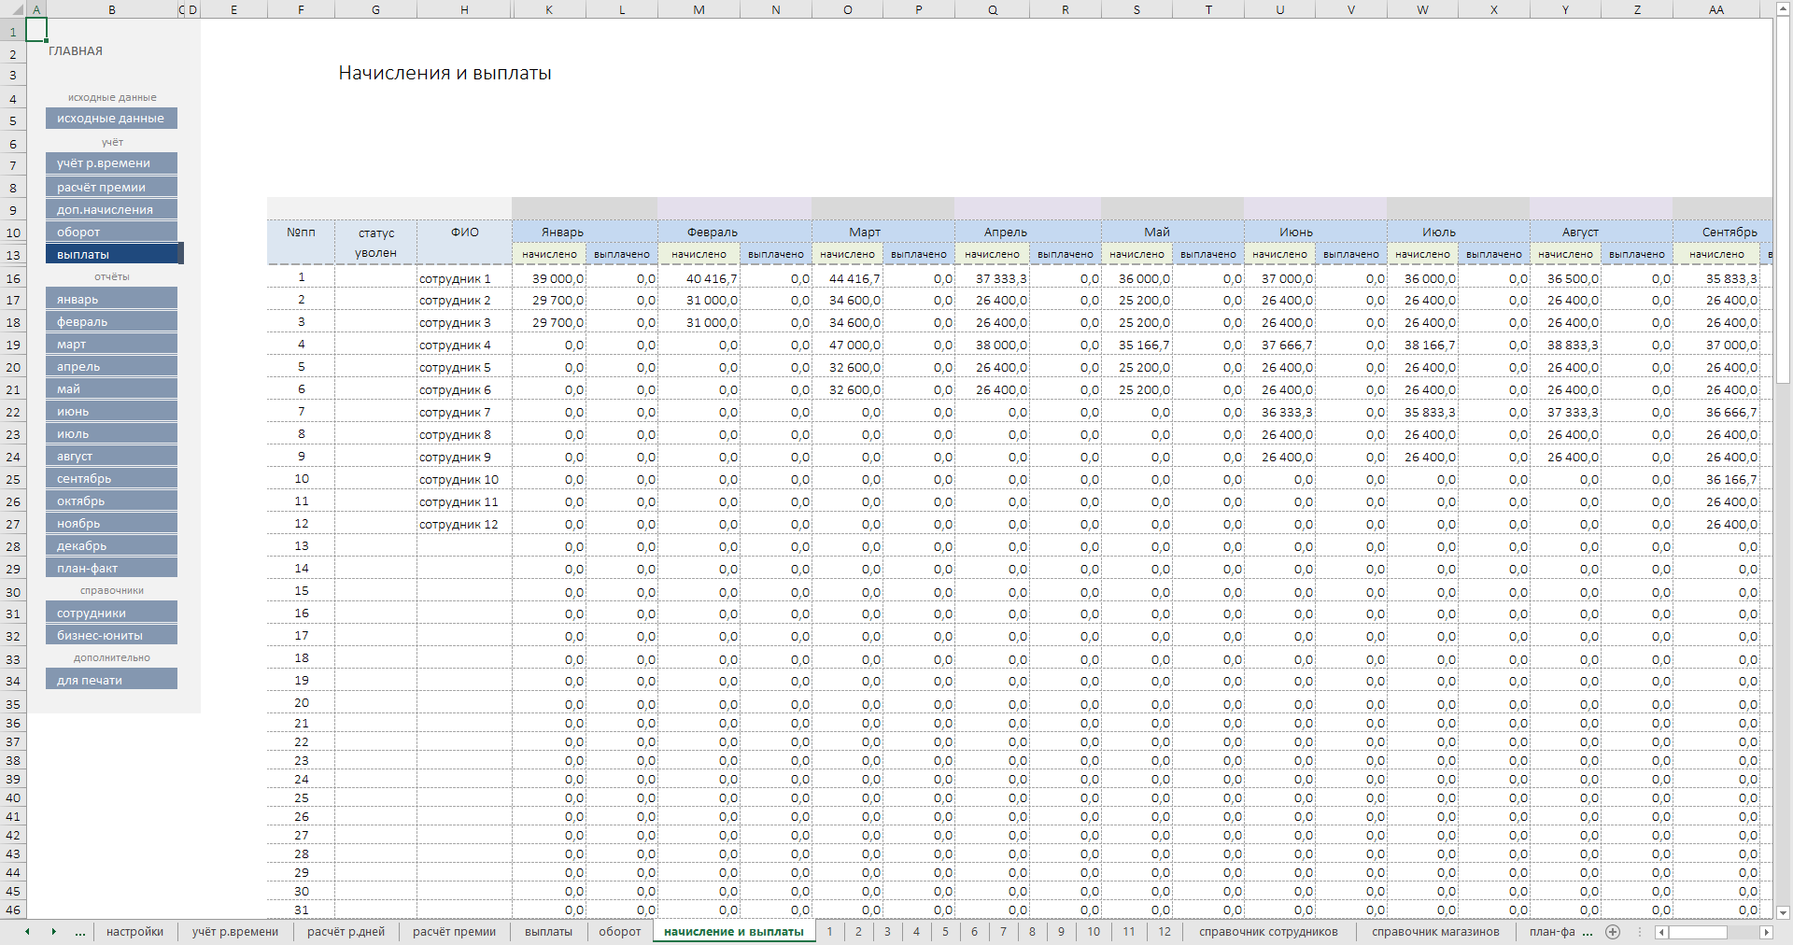Click the Начисления и выплаты title

[445, 73]
